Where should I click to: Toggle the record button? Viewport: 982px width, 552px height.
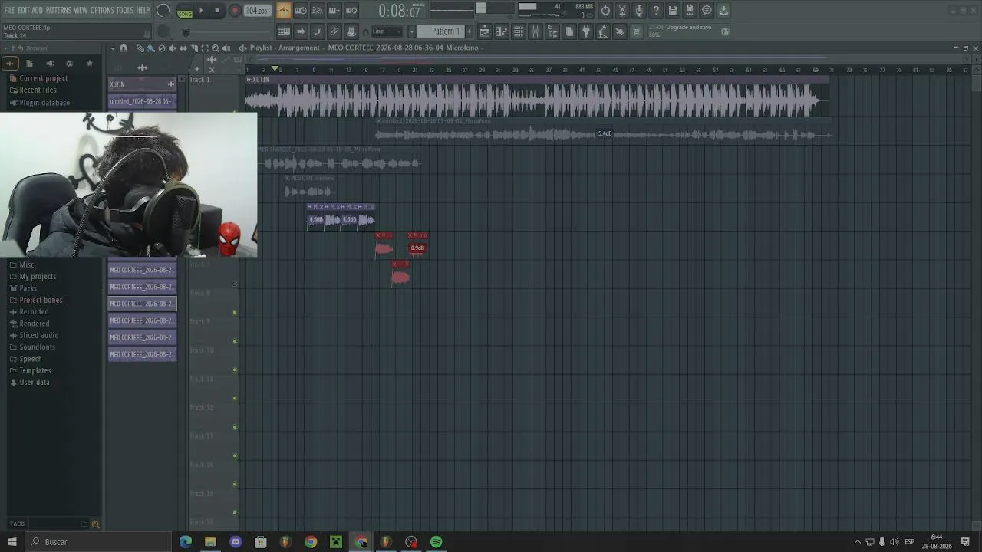(236, 11)
